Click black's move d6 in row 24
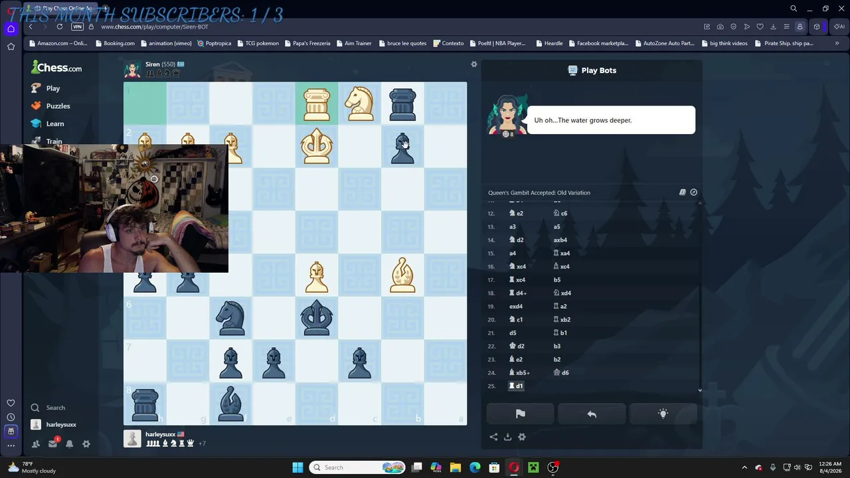 561,373
